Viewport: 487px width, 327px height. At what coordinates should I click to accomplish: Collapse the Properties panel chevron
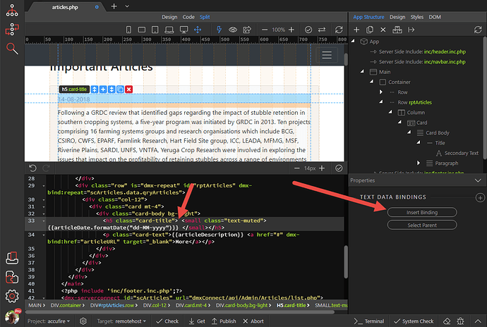pyautogui.click(x=478, y=180)
